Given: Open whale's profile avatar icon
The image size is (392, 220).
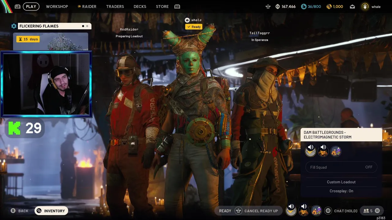Looking at the screenshot, I should point(365,6).
